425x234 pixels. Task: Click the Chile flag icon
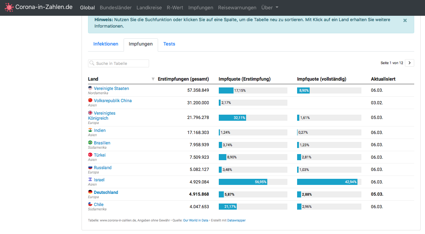click(90, 204)
